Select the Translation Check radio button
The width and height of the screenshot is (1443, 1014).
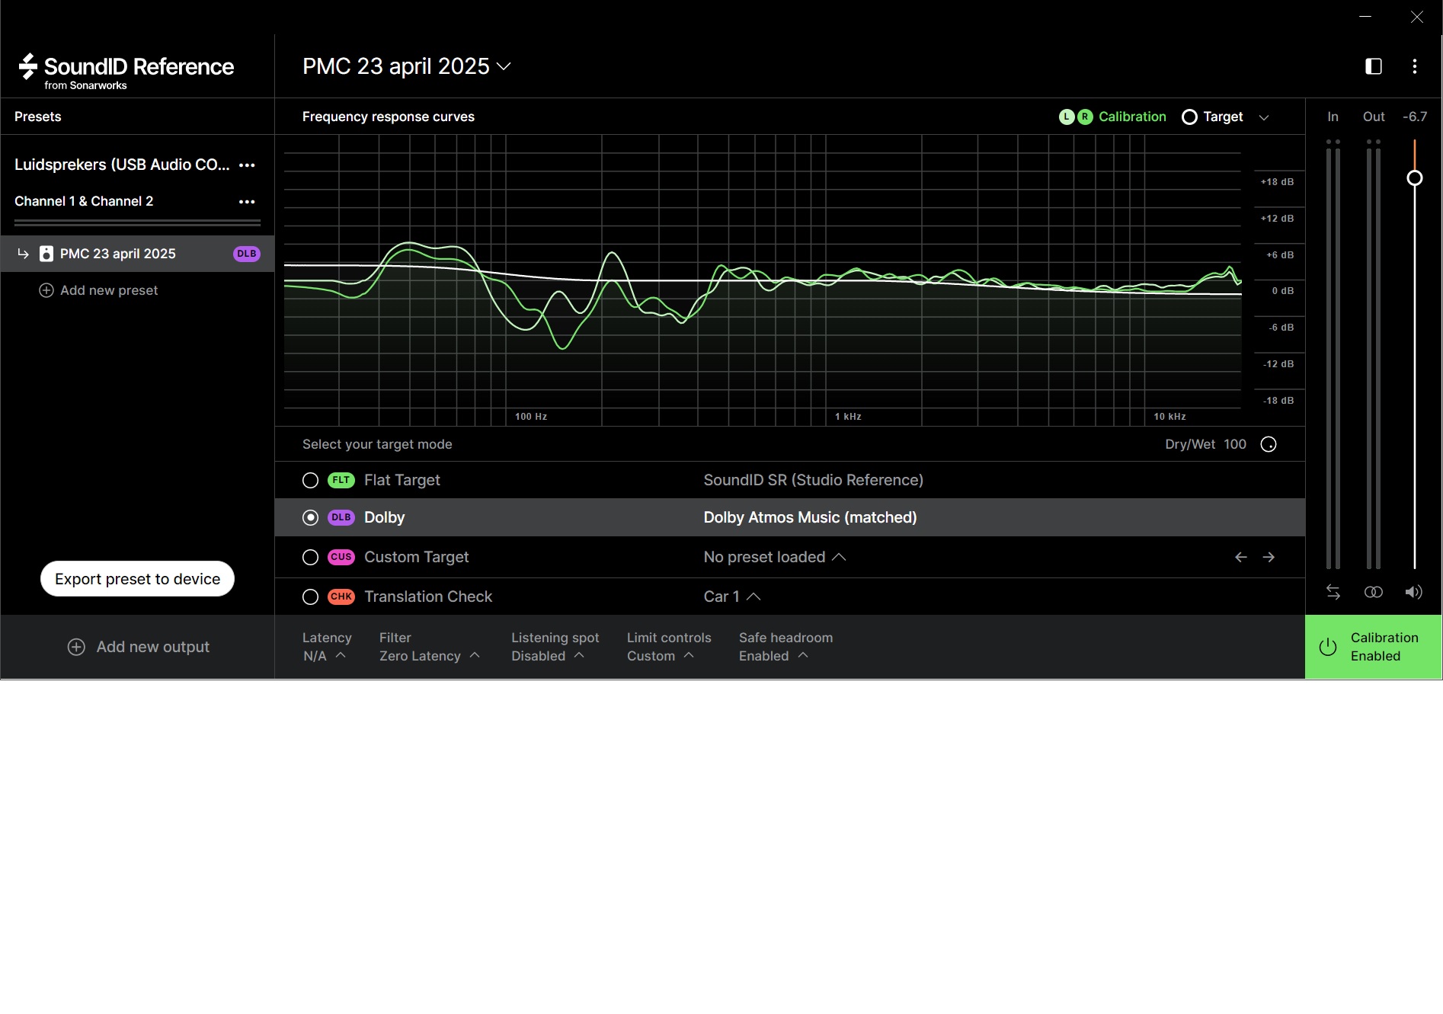310,597
